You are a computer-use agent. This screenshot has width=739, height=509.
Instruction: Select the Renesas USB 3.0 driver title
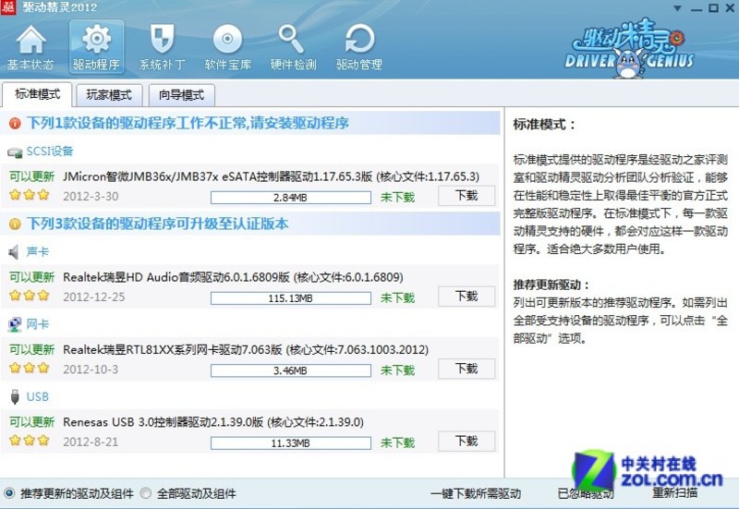(x=213, y=422)
